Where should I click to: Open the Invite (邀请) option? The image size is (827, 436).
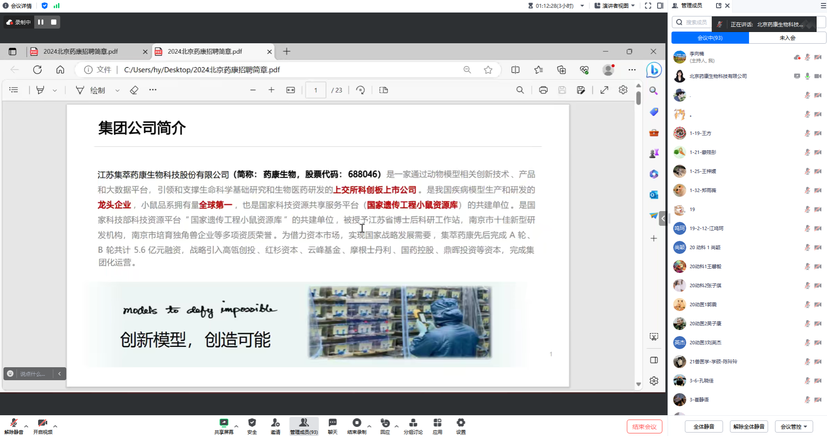tap(275, 423)
